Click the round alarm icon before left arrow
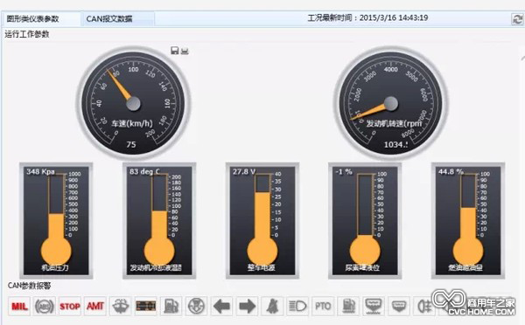 tap(196, 306)
